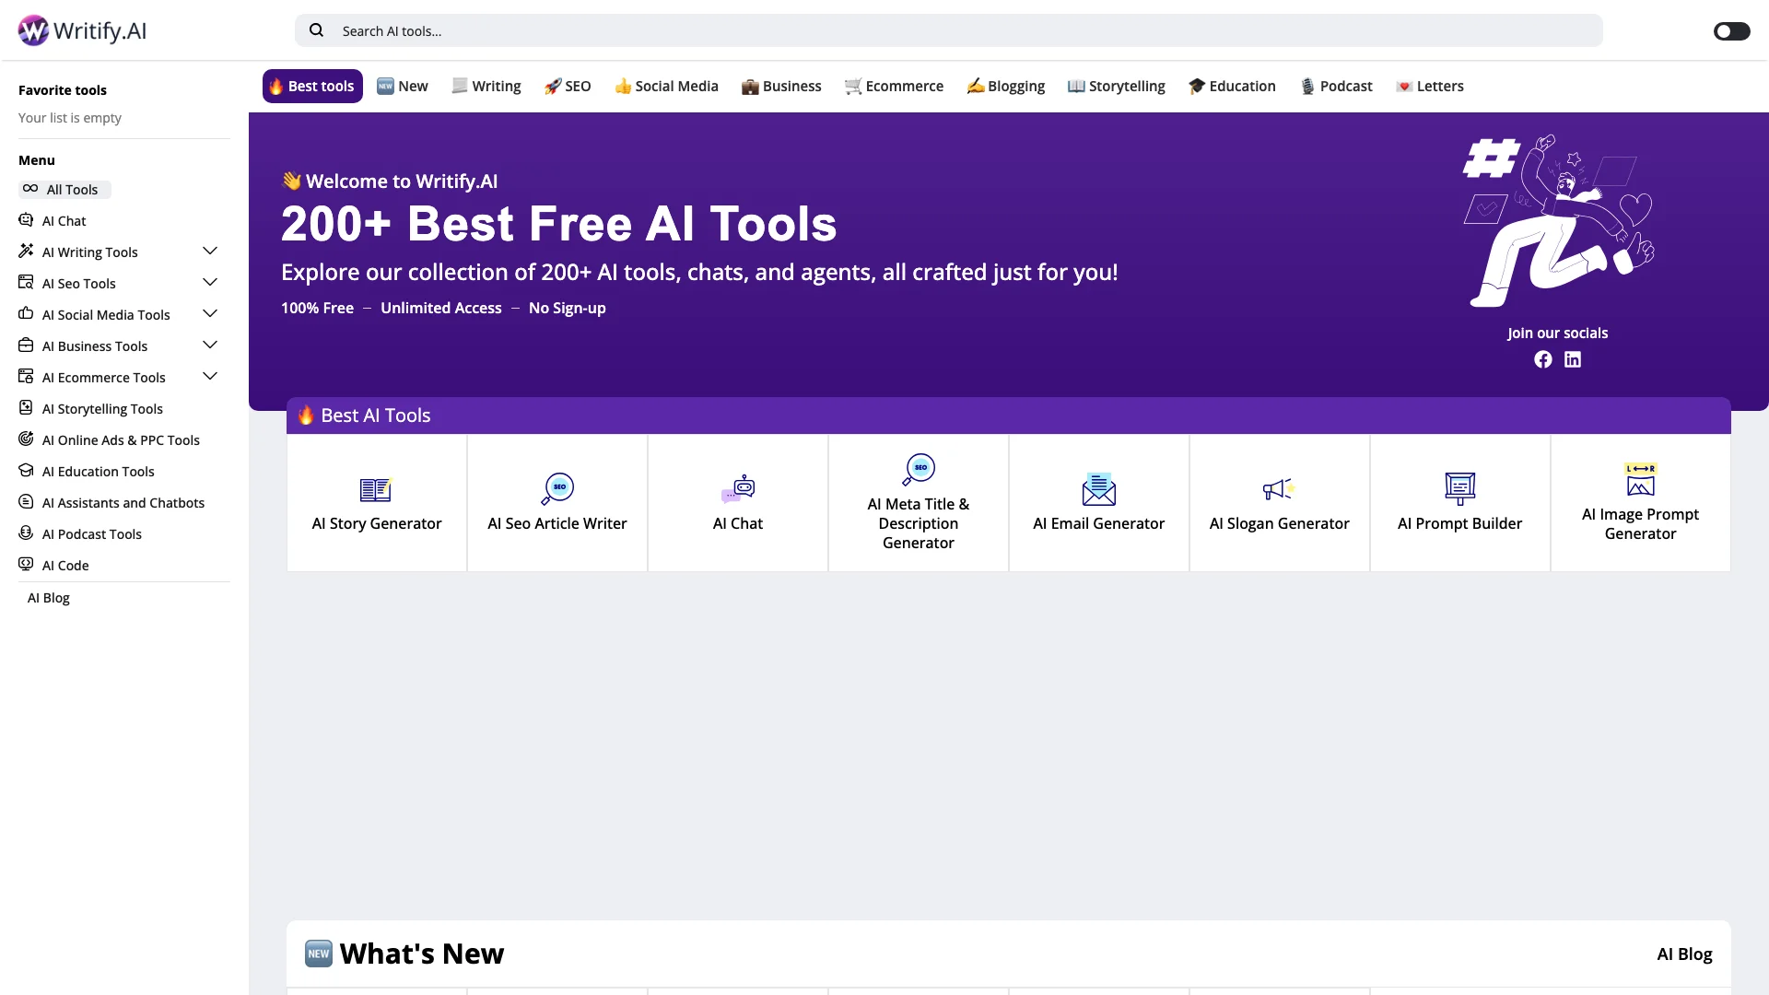Click the AI Code sidebar icon
This screenshot has width=1769, height=995.
26,564
